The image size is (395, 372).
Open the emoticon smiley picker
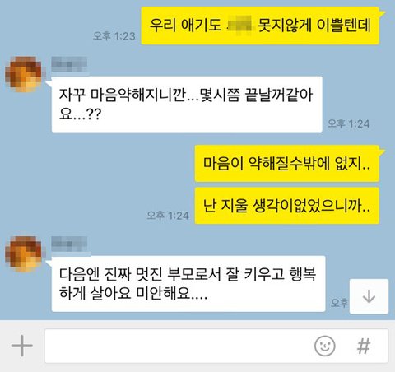(325, 346)
